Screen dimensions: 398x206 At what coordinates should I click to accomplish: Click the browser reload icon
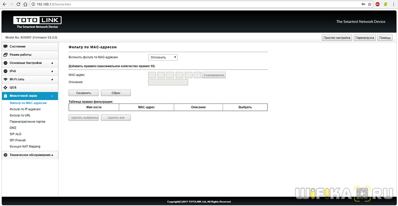tap(18, 4)
